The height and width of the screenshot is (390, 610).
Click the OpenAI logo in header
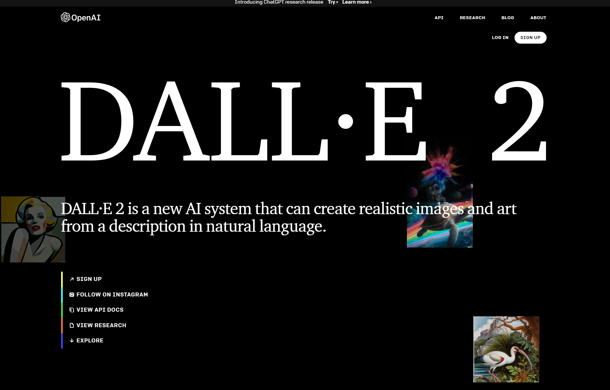pos(81,18)
